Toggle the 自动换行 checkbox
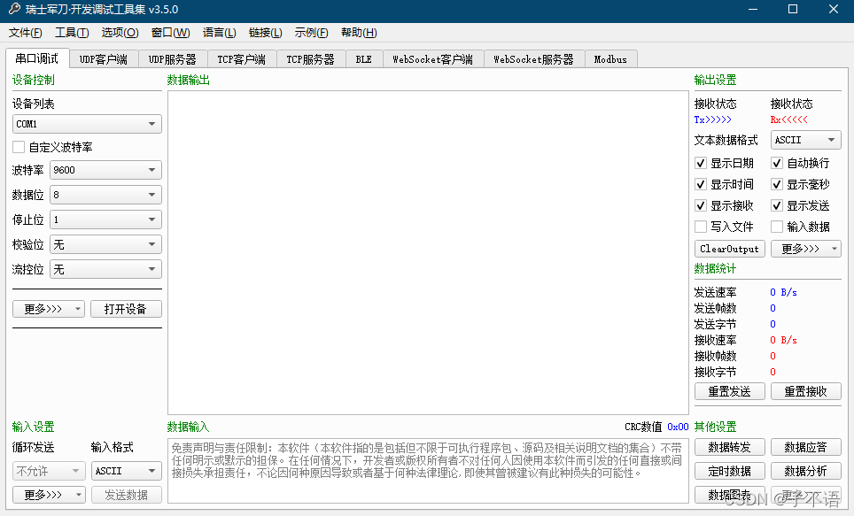Image resolution: width=854 pixels, height=516 pixels. (777, 163)
